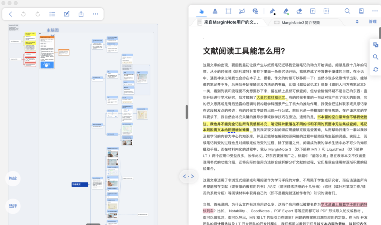Toggle the outline list view
This screenshot has height=225, width=381.
pyautogui.click(x=52, y=14)
